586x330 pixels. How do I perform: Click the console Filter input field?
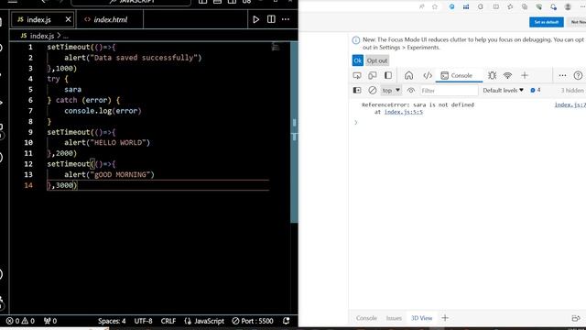tap(449, 91)
